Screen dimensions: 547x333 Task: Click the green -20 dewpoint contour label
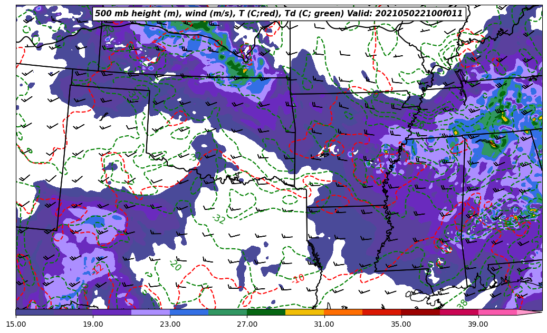[175, 265]
